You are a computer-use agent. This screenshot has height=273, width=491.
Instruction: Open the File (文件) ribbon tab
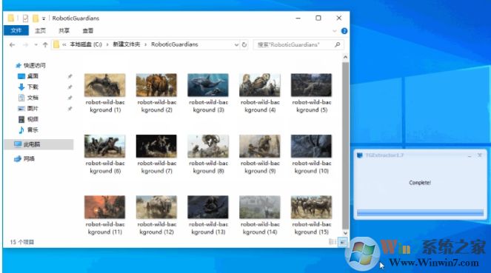tap(16, 30)
